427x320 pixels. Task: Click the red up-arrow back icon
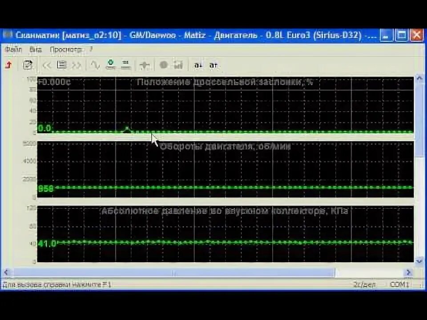[9, 65]
